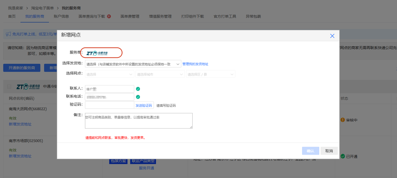Click the 取消 button

329,151
